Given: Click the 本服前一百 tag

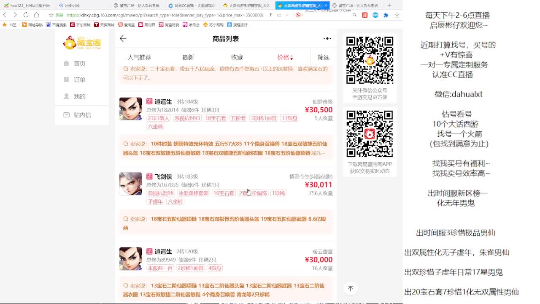Looking at the screenshot, I should click(160, 268).
